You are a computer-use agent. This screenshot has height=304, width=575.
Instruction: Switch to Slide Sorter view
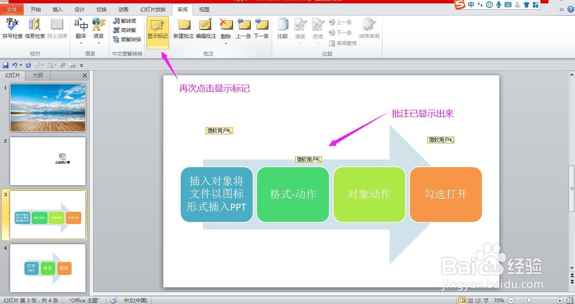coord(471,300)
